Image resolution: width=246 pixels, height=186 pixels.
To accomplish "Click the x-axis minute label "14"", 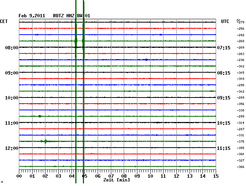I will tap(202, 176).
